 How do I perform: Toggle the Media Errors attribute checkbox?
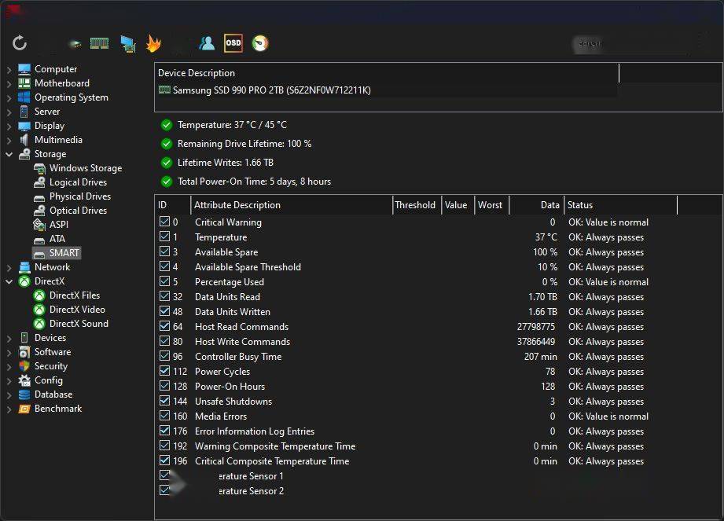(164, 416)
